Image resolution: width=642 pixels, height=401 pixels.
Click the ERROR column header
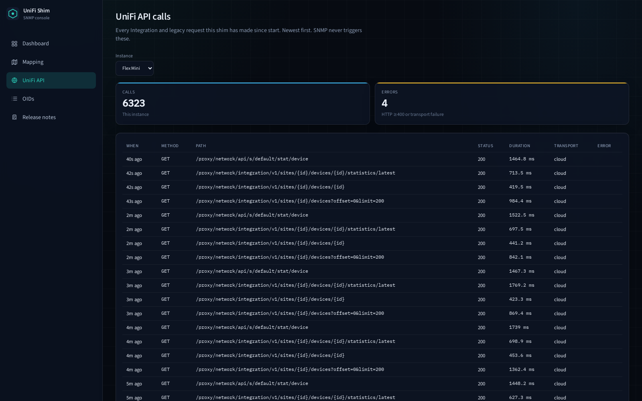pos(604,146)
